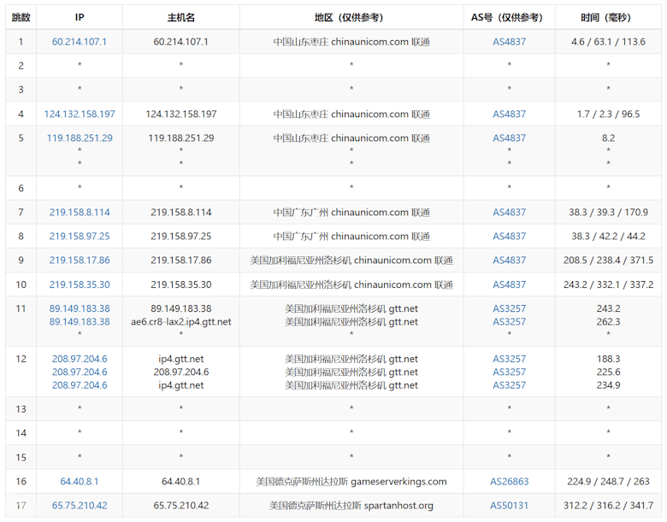Select the hostname text 208.97.204.6
667x522 pixels.
[x=181, y=372]
